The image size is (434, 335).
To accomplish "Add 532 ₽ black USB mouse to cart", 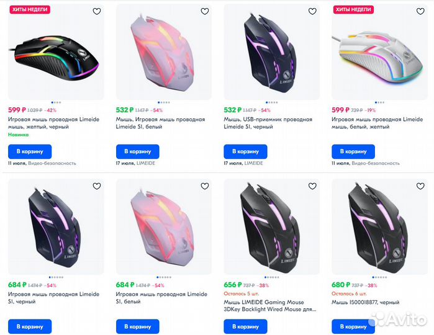I will (245, 151).
